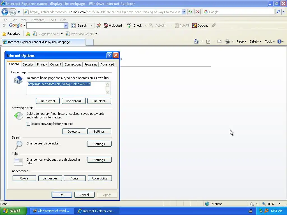Click the keyboard icon in the taskbar
287x215 pixels.
coord(251,211)
